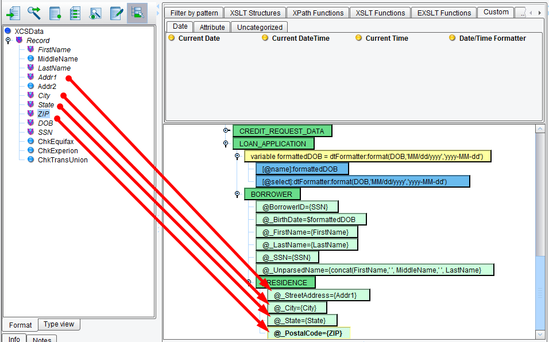Collapse the RESIDENCE node using its expander
The image size is (549, 342).
(x=249, y=282)
